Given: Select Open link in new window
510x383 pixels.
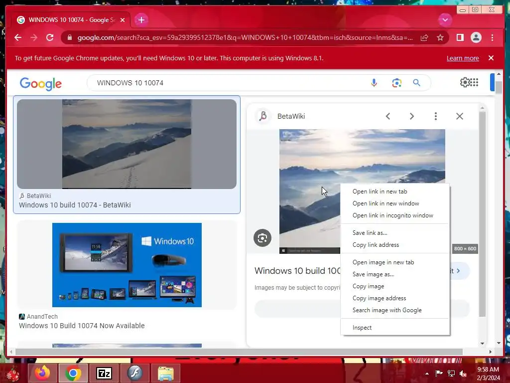Looking at the screenshot, I should (x=386, y=203).
